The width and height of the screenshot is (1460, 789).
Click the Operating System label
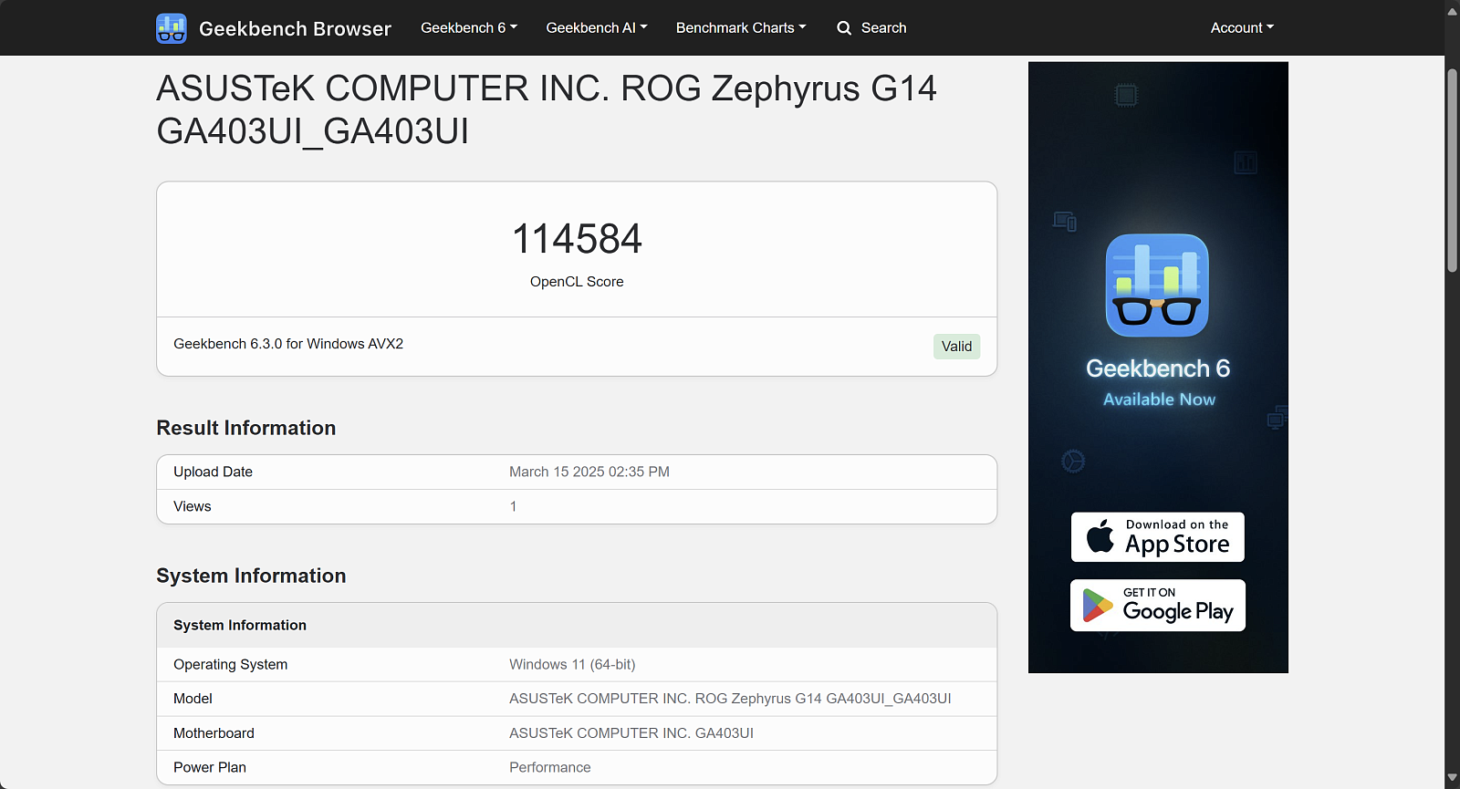pos(231,664)
